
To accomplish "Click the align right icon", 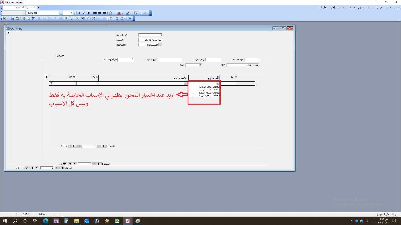I will (x=105, y=13).
